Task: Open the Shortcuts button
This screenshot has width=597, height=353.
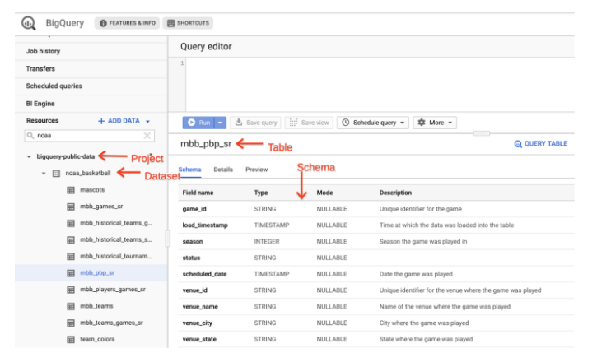Action: [188, 23]
